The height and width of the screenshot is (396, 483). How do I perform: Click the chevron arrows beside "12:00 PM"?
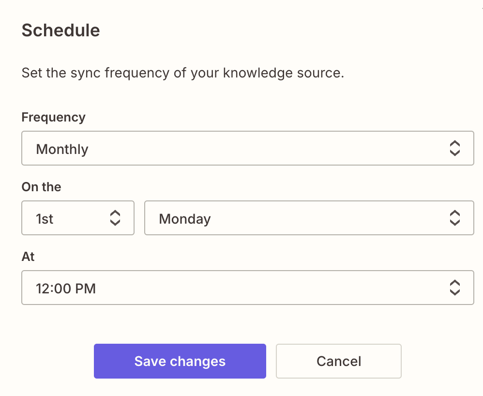(454, 288)
